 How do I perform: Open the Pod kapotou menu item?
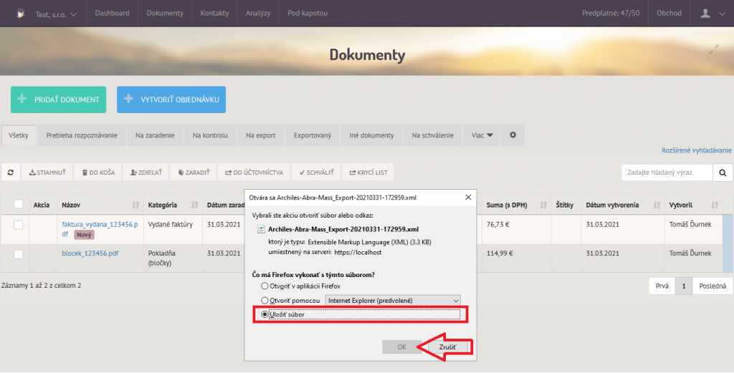coord(308,13)
